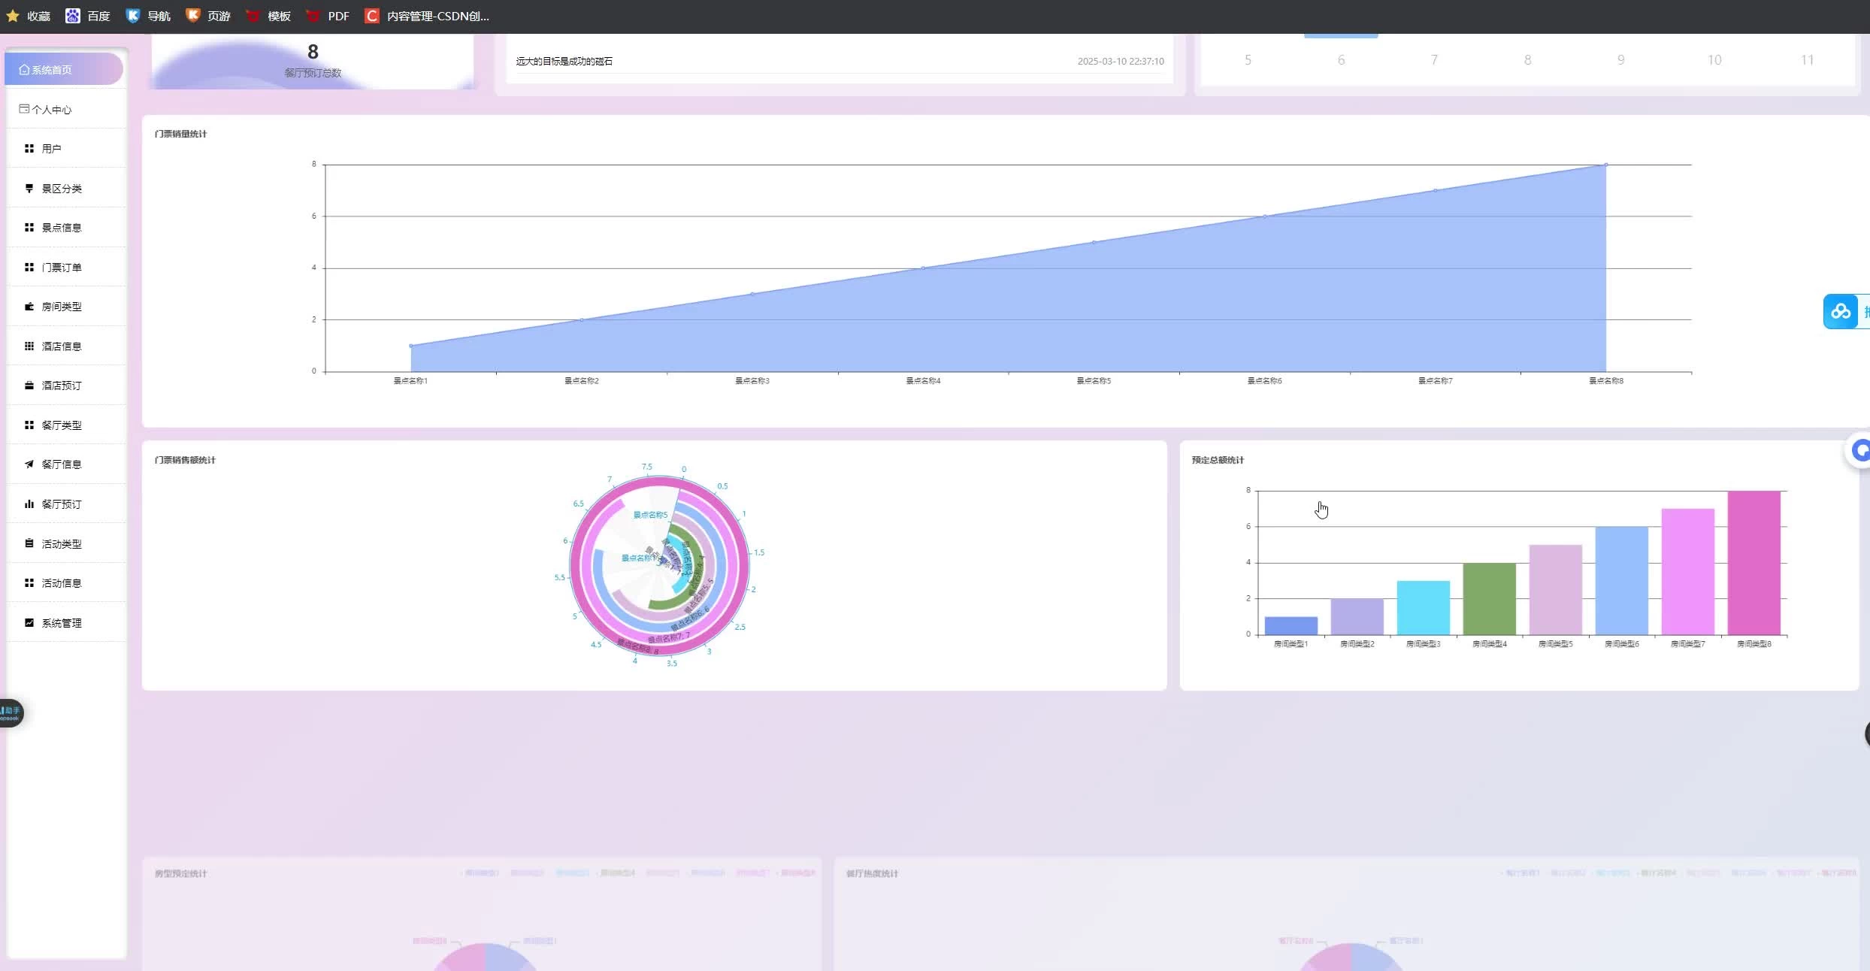Click the dotted grid icon beside 酒店信息
This screenshot has height=971, width=1870.
click(29, 346)
